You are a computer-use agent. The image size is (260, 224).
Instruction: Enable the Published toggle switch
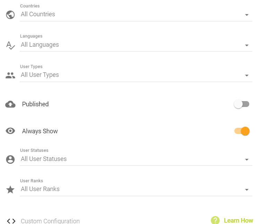point(242,104)
